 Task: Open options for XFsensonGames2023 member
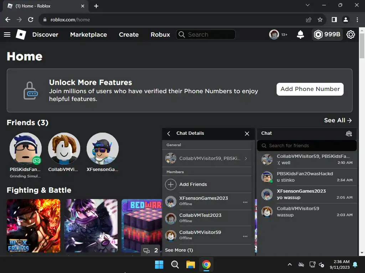click(245, 202)
